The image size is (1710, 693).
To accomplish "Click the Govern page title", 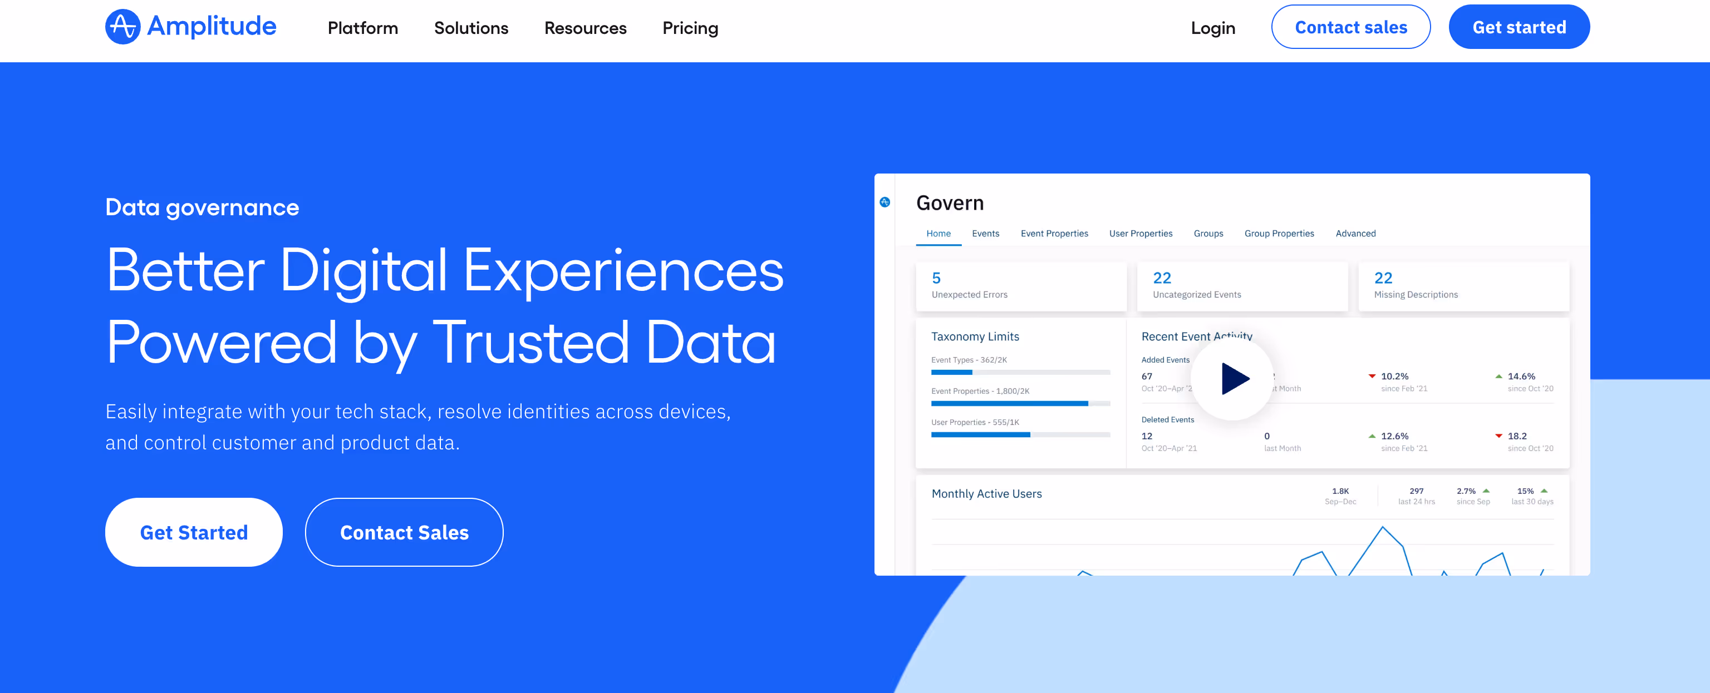I will (949, 203).
